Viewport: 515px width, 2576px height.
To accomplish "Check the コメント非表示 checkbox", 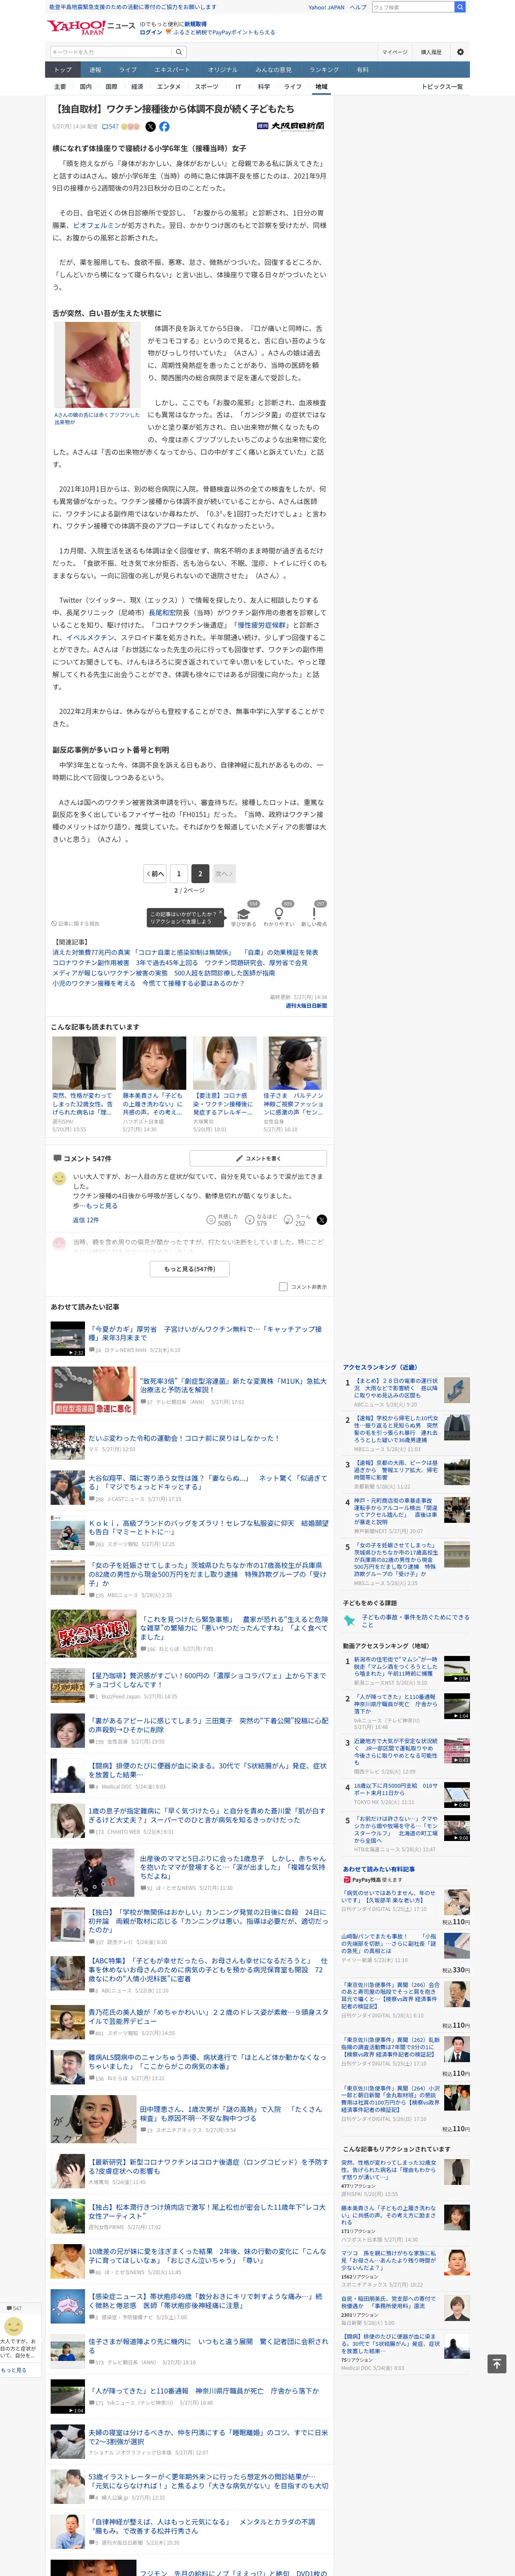I will [x=283, y=1287].
